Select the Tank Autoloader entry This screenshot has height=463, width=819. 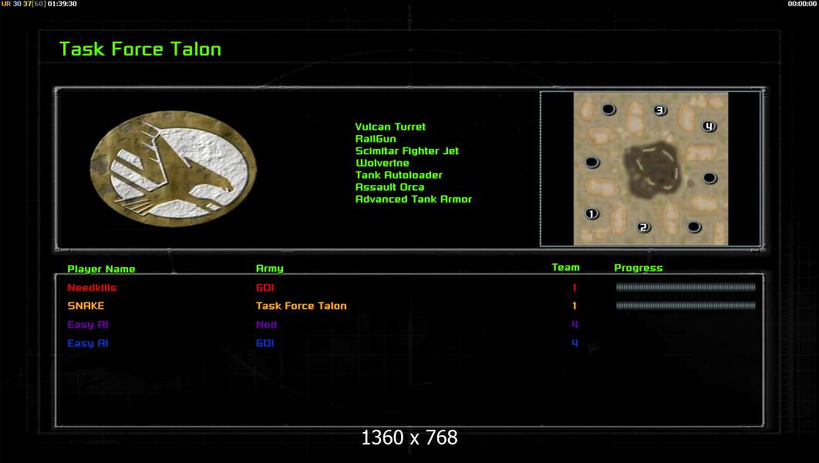tap(399, 175)
